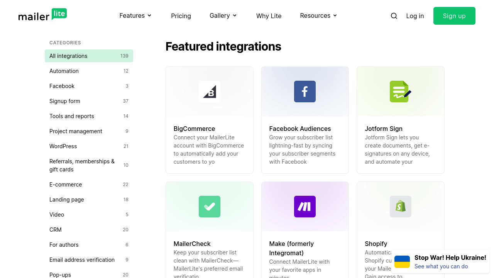Expand the Resources dropdown
494x278 pixels.
point(318,16)
